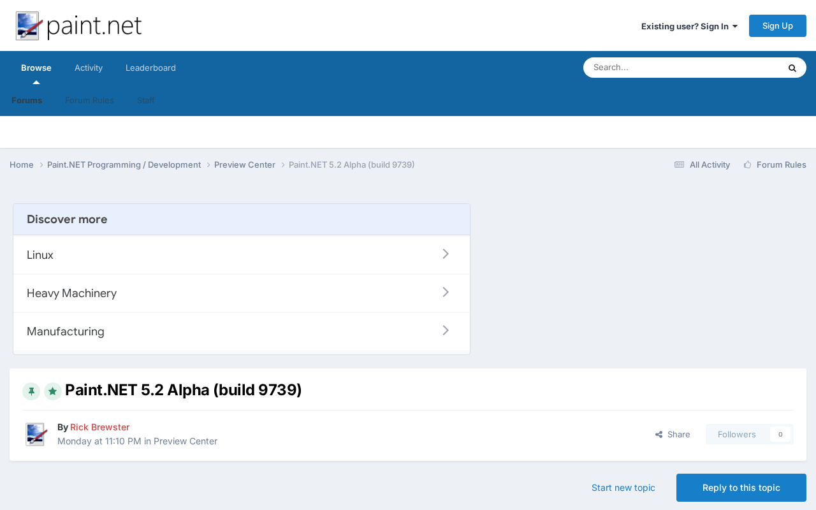This screenshot has height=510, width=816.
Task: Open Paint.NET Programming / Development breadcrumb
Action: pyautogui.click(x=124, y=164)
